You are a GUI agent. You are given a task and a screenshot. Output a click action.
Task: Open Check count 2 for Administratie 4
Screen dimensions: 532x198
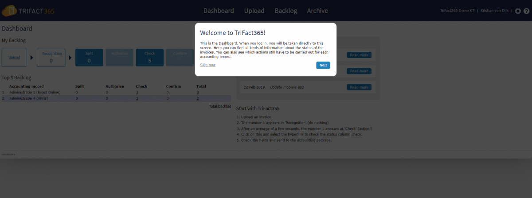coord(137,98)
